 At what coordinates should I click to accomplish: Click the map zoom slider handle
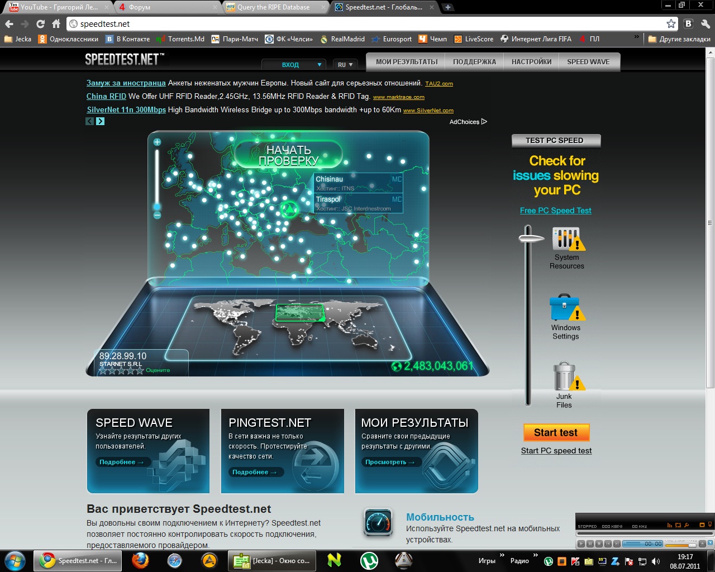pos(157,207)
